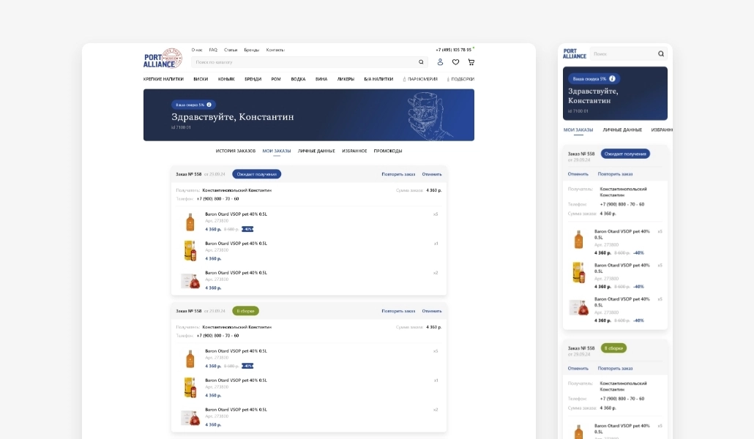Click the info icon in mobile banner
The height and width of the screenshot is (439, 754).
612,78
